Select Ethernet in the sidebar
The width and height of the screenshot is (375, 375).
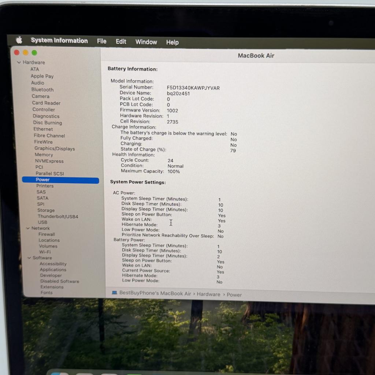43,129
